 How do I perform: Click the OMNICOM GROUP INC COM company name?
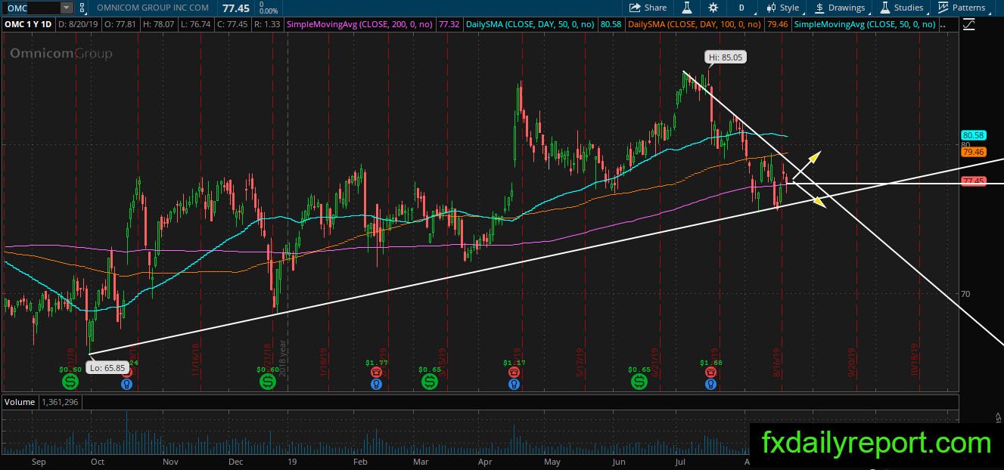coord(152,8)
